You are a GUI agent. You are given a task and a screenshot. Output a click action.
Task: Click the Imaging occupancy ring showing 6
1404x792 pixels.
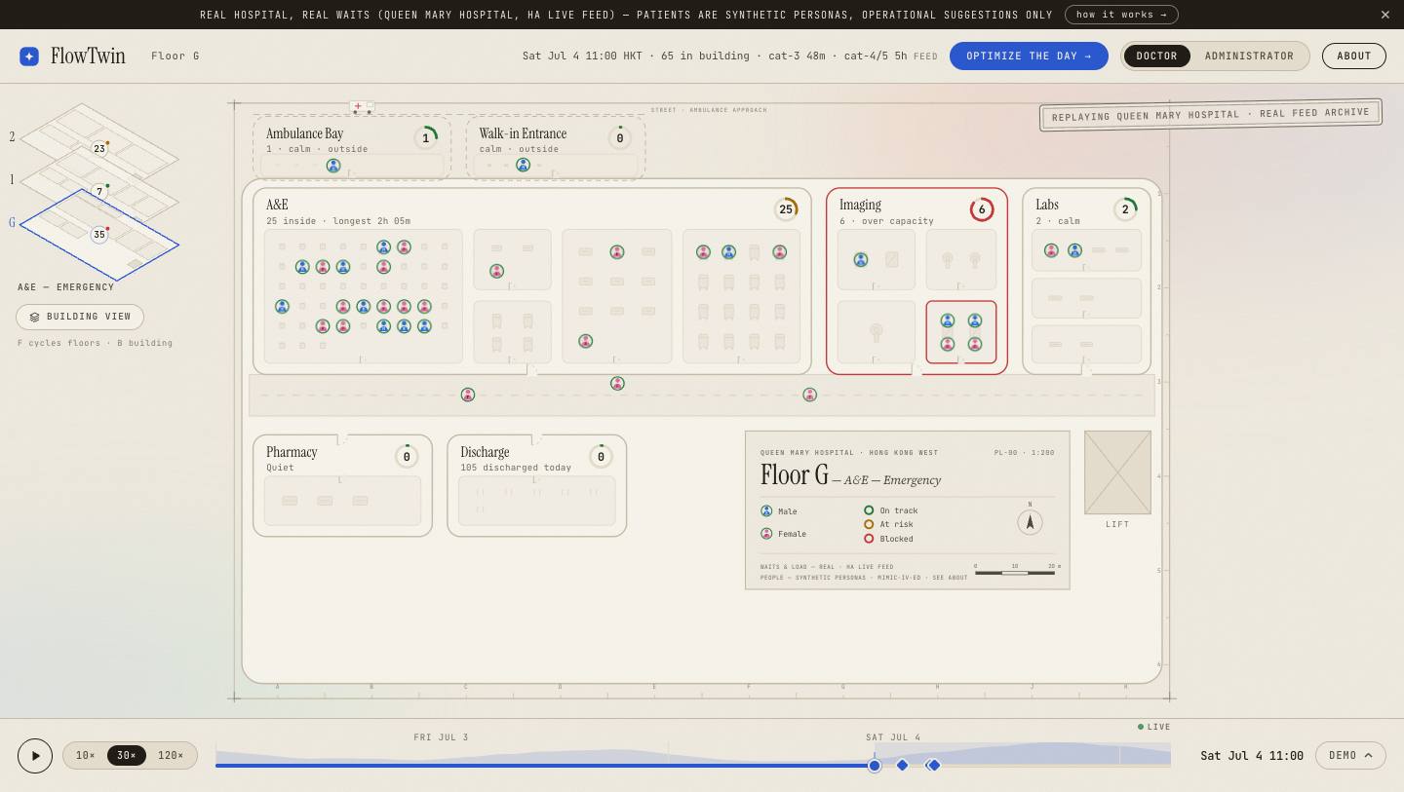[x=982, y=209]
